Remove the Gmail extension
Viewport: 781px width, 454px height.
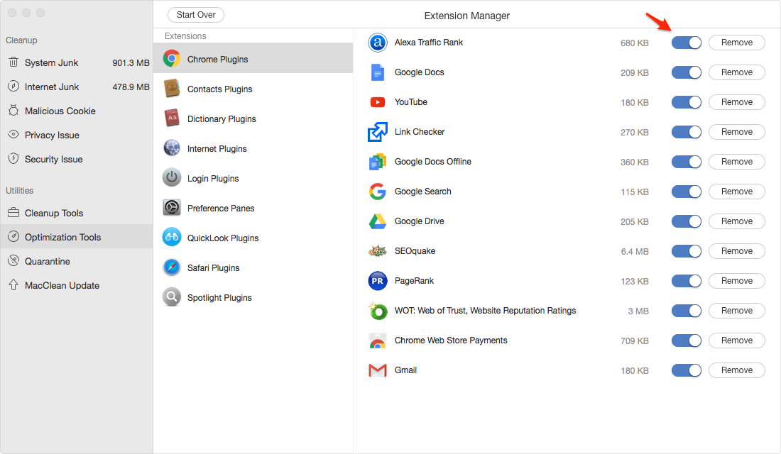(x=737, y=370)
